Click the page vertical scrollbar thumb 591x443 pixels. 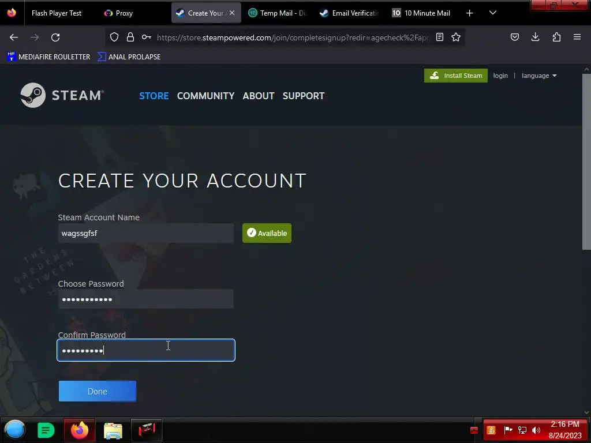(x=586, y=162)
